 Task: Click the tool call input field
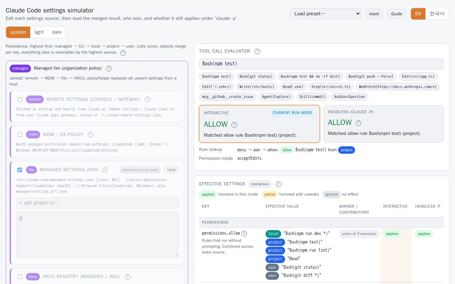pos(321,64)
